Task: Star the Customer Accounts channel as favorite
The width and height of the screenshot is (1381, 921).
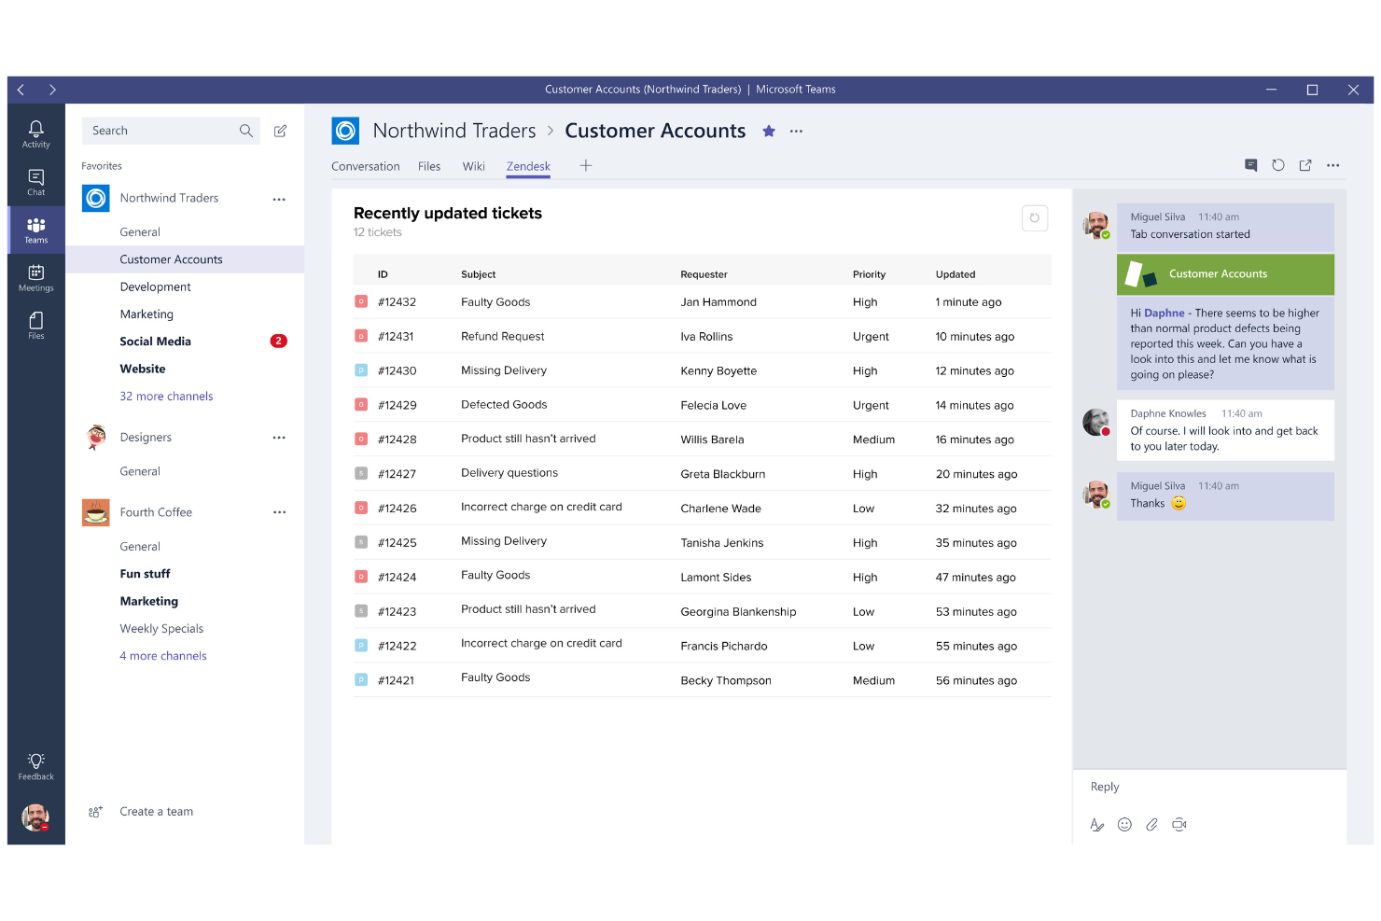Action: tap(768, 131)
